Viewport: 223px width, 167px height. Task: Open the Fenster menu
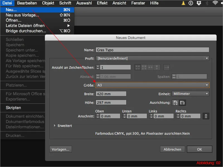[x=138, y=3]
